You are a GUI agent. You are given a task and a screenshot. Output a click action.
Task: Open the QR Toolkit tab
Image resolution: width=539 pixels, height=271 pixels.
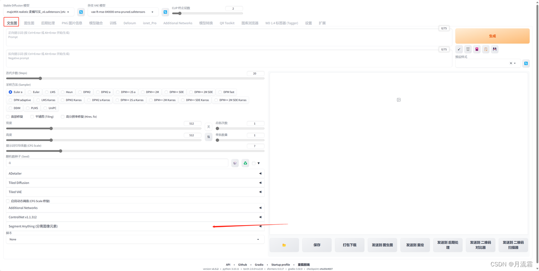tap(227, 23)
